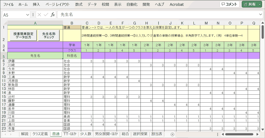Screen dimensions: 265x138
Task: Open the ファイル menu
Action: point(8,4)
